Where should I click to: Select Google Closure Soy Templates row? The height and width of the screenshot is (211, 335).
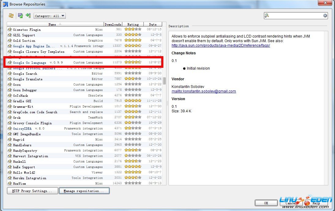coord(85,51)
